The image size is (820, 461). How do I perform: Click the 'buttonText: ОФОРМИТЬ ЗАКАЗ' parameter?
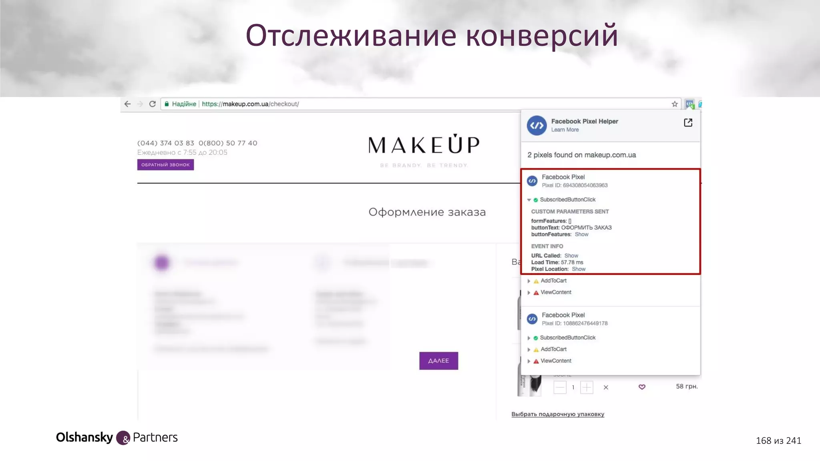tap(571, 228)
